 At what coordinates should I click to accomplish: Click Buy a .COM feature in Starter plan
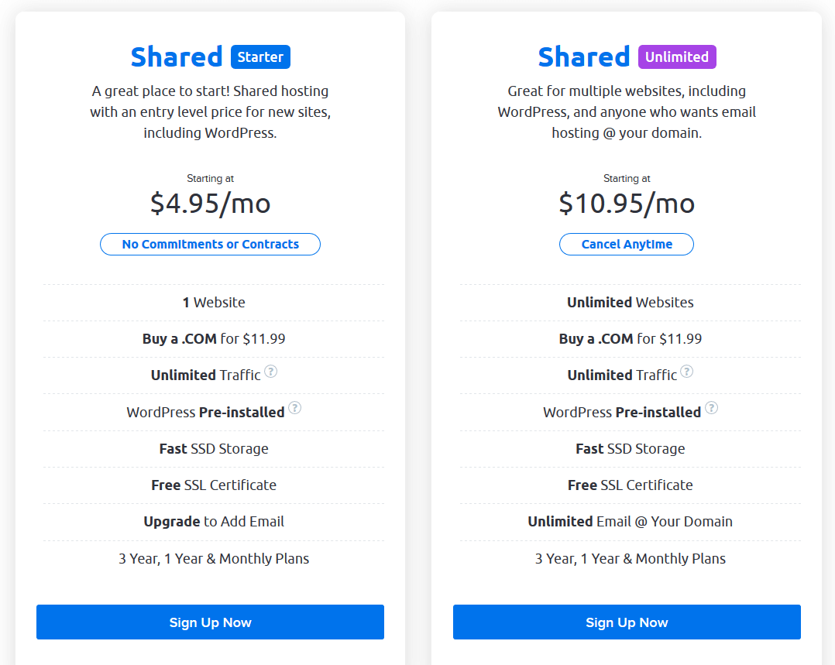point(214,339)
